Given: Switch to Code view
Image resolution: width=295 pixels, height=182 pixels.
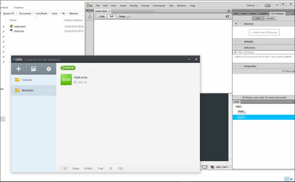Looking at the screenshot, I should coord(102,16).
